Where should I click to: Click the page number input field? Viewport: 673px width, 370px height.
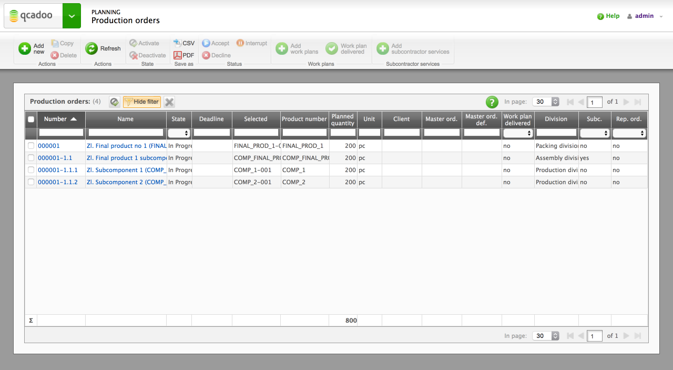[x=595, y=102]
